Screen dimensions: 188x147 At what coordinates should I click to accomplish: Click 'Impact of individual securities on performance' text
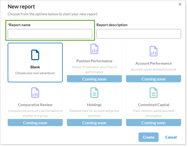[94, 69]
